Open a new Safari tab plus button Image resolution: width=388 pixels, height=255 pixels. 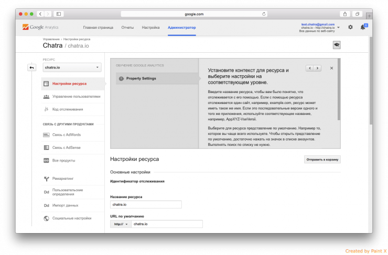point(369,16)
